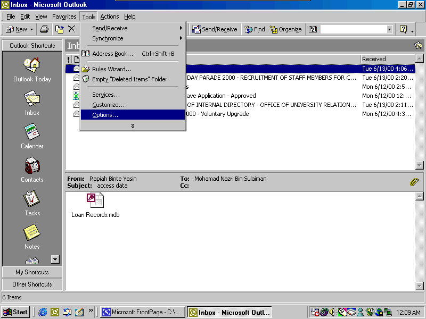
Task: Switch to Other Shortcuts group
Action: [32, 284]
